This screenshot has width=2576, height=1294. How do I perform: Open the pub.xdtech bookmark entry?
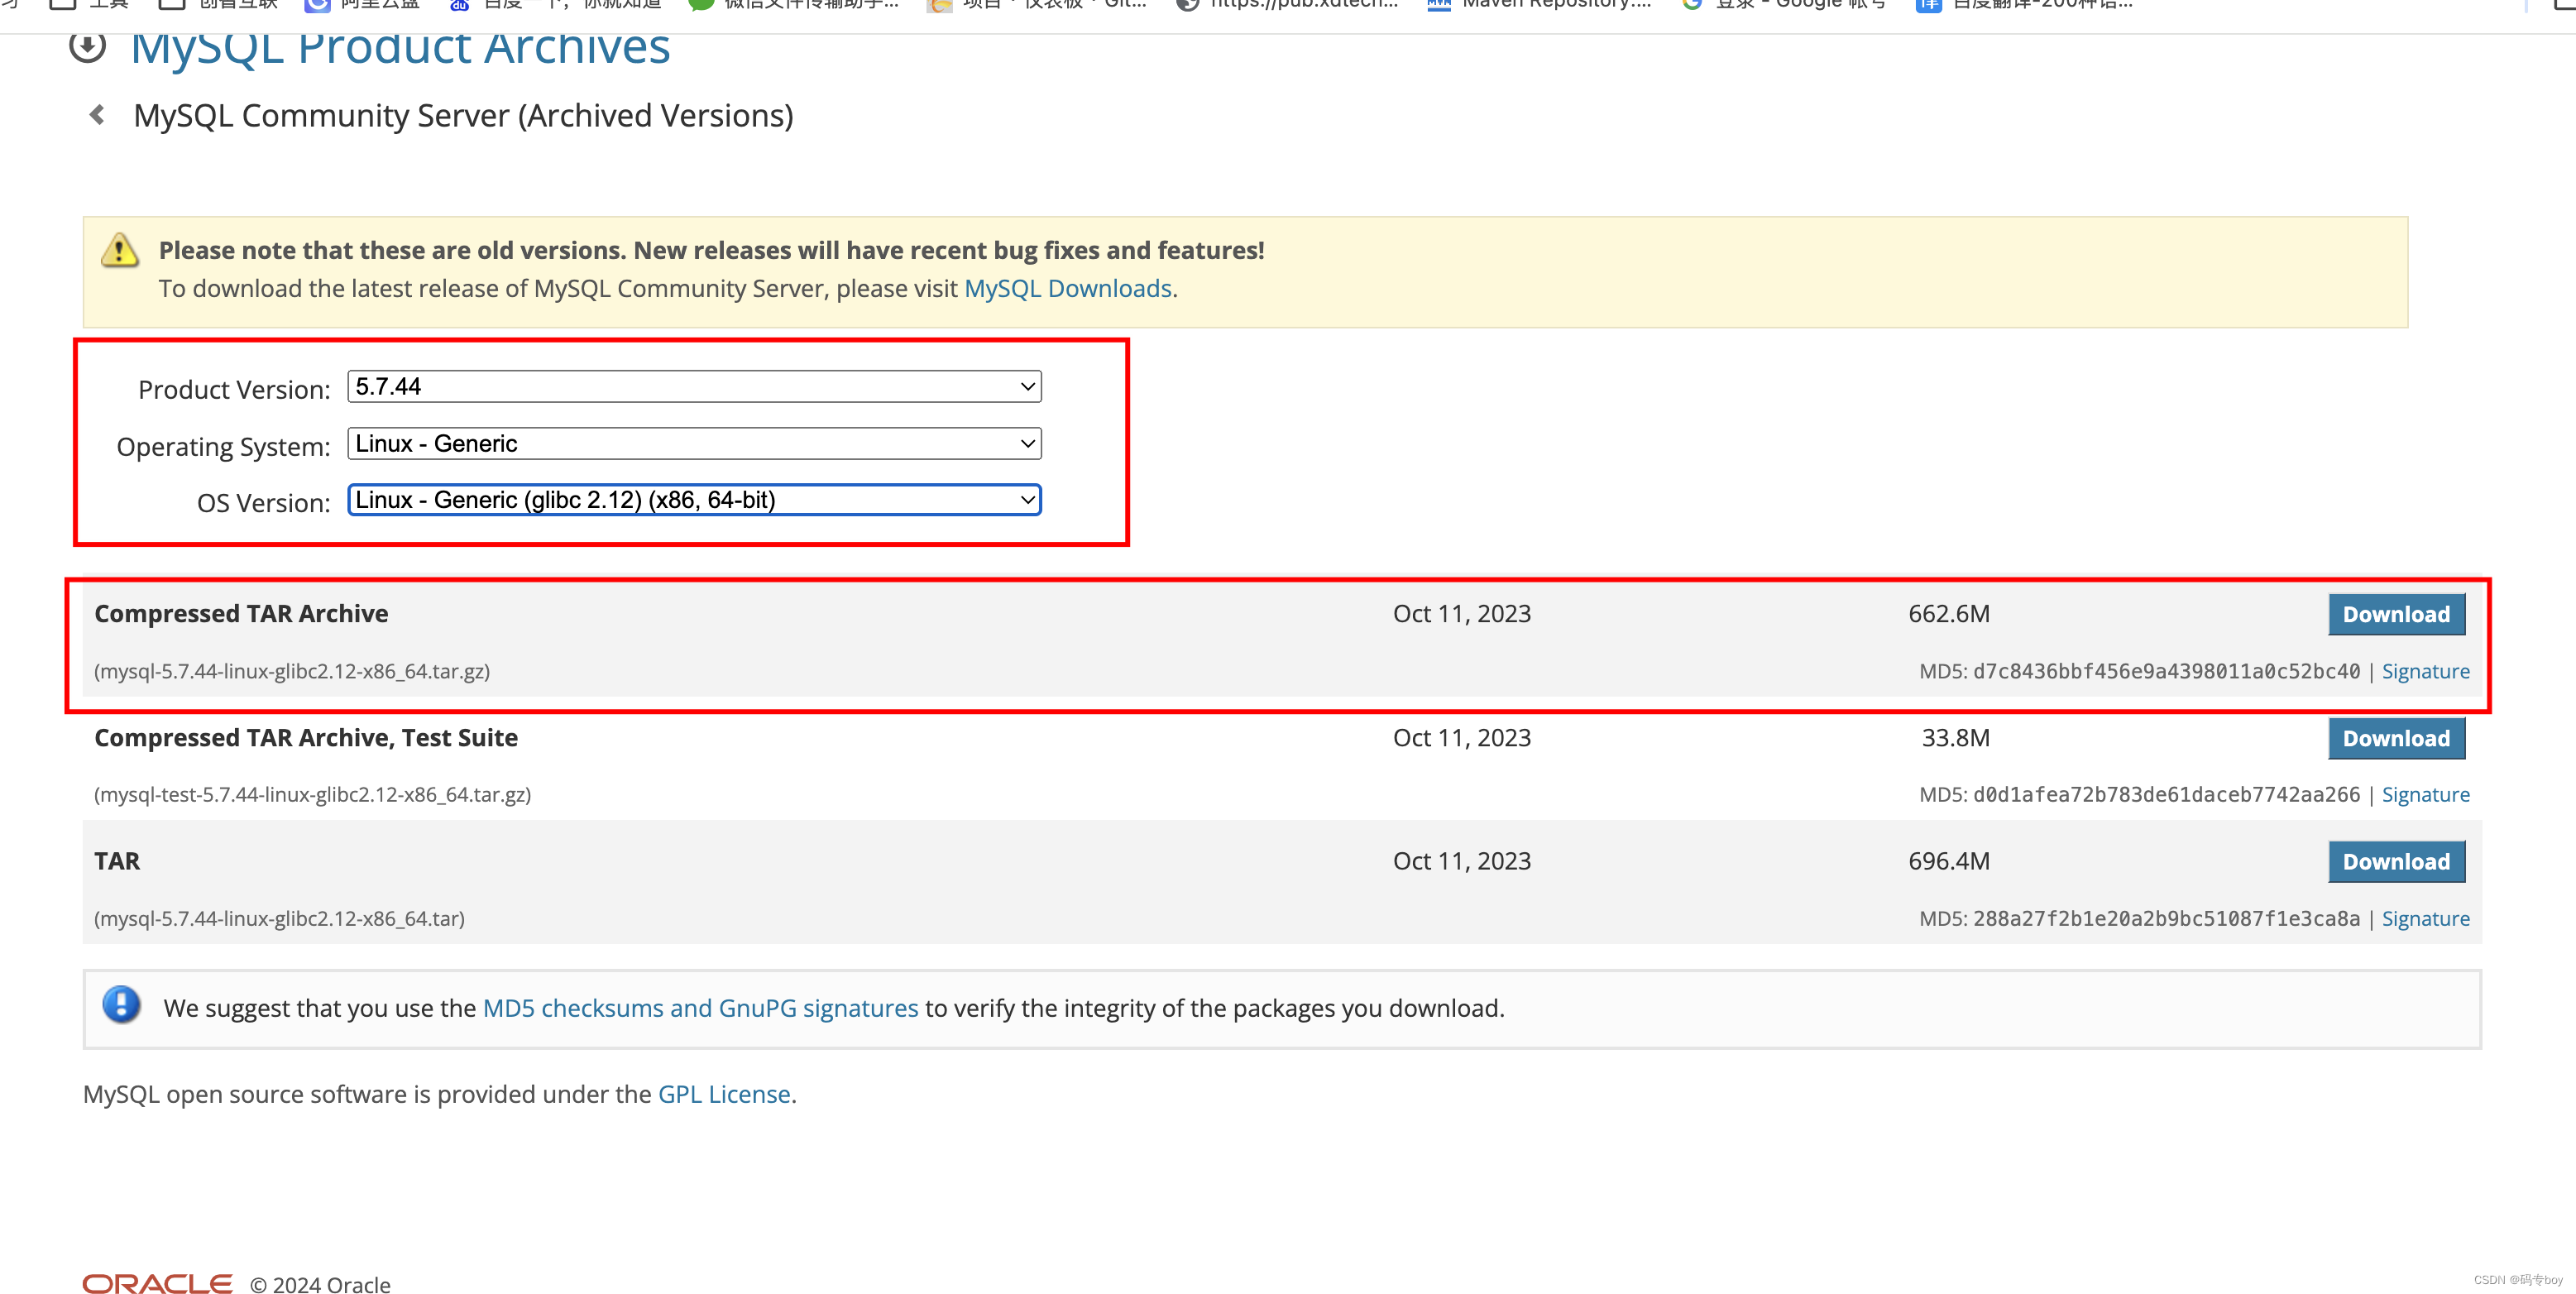(x=1300, y=6)
